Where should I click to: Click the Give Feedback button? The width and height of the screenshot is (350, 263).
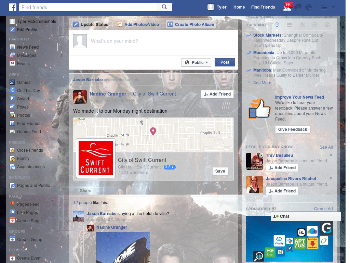tap(293, 129)
